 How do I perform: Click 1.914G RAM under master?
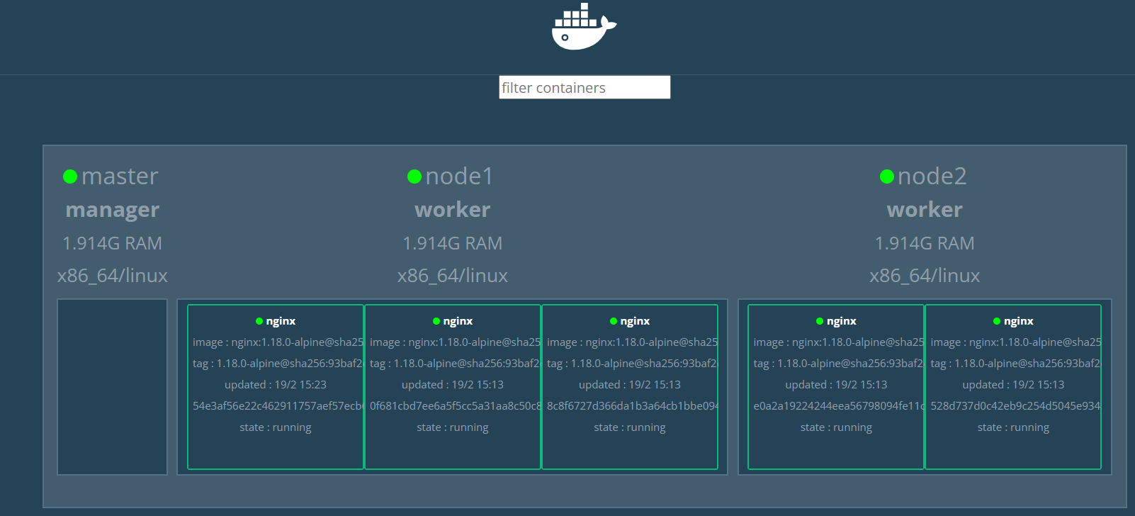(x=113, y=243)
